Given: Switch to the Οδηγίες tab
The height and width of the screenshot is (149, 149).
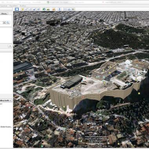Looking at the screenshot, I should pos(4,14).
